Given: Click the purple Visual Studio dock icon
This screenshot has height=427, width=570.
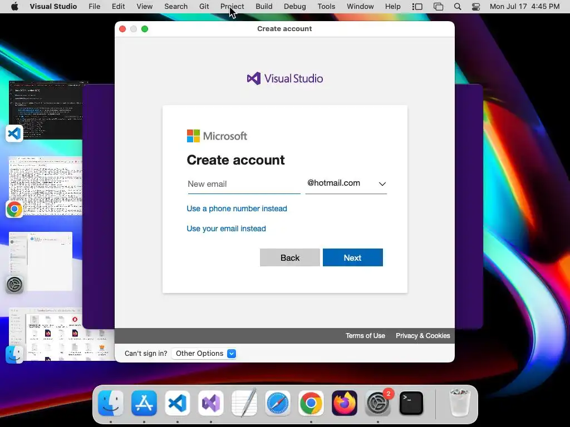Looking at the screenshot, I should 211,403.
